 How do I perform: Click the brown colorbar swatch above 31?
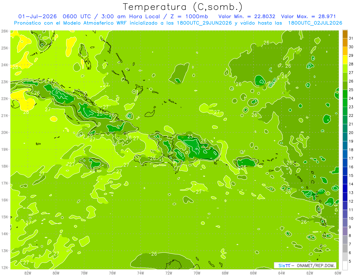[345, 34]
